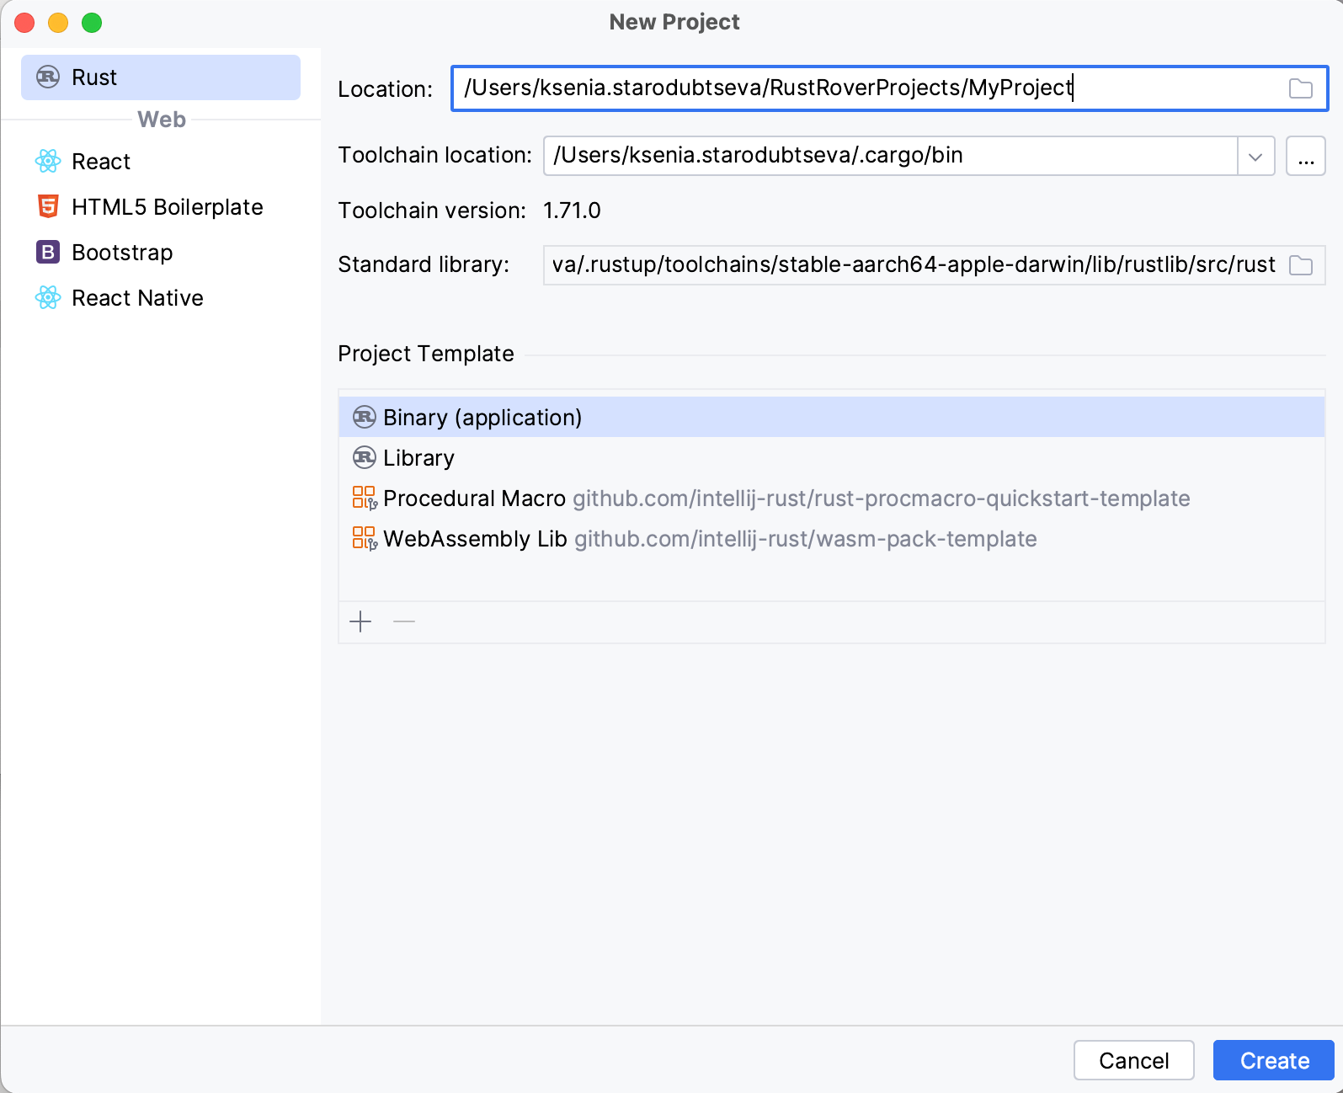Click the Bootstrap B icon
The image size is (1343, 1093).
point(48,252)
